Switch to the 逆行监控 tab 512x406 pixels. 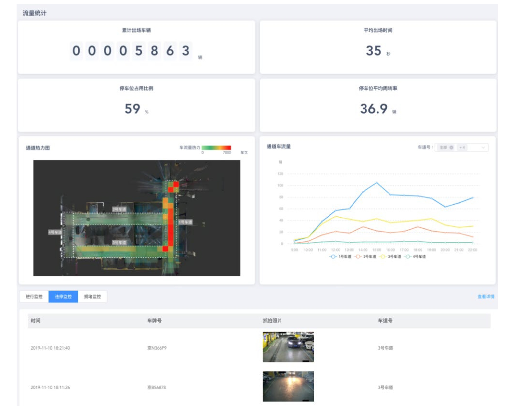(x=34, y=297)
